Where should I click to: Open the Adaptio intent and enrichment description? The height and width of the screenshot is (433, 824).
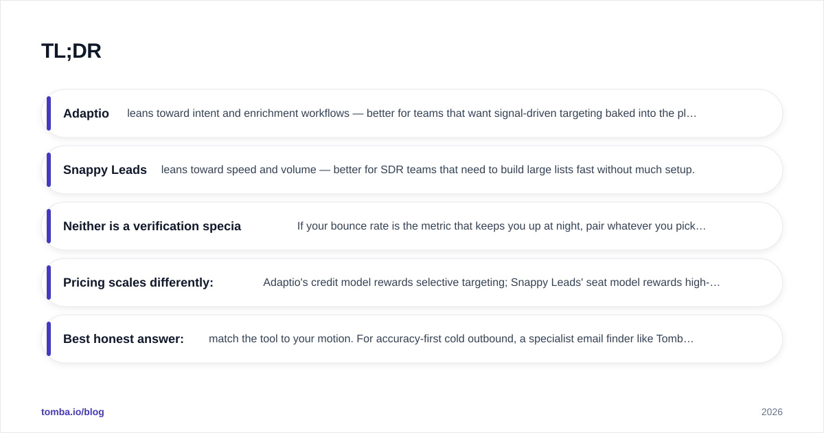click(412, 113)
